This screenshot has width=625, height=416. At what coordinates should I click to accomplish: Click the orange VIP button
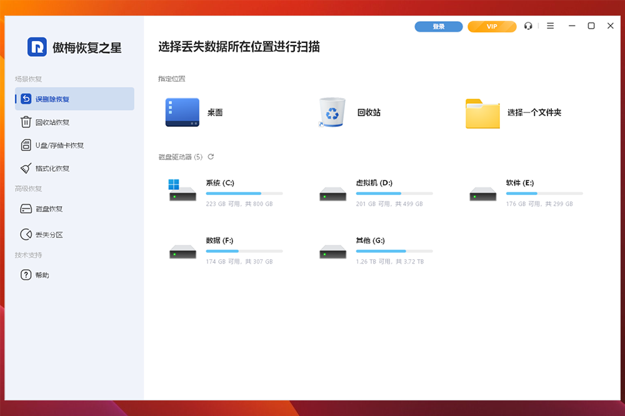tap(492, 27)
